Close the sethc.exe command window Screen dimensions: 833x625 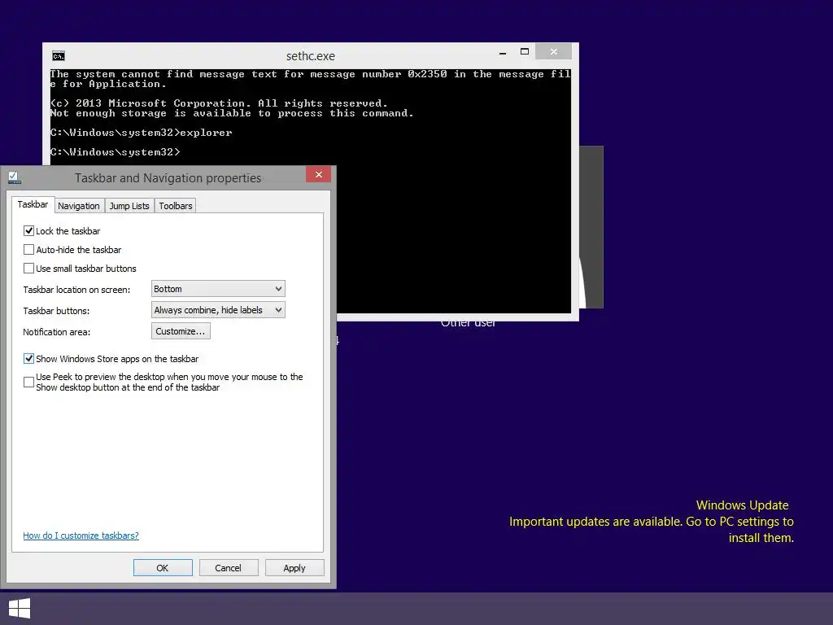(553, 51)
